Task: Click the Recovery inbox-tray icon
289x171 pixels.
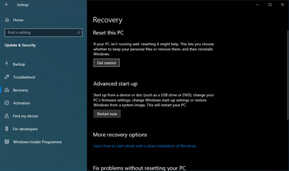Action: 7,90
